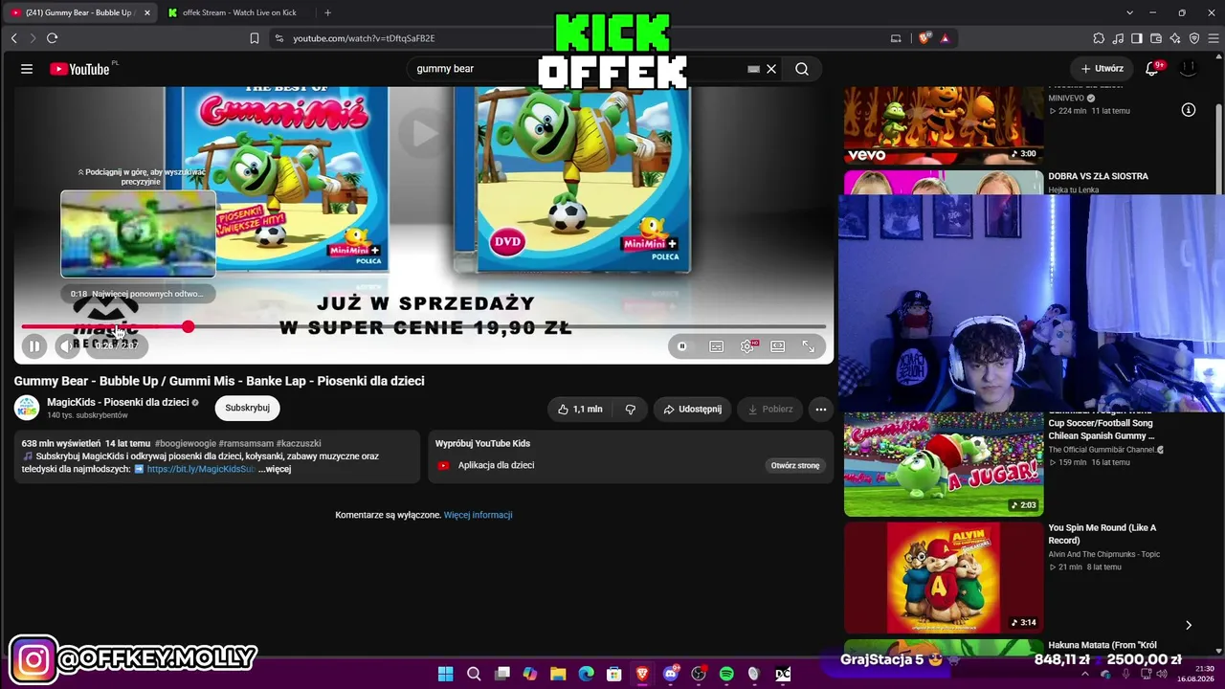Switch to the Gummy Bear YouTube tab

(x=78, y=12)
